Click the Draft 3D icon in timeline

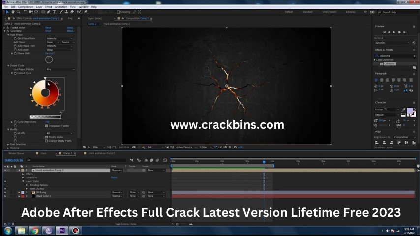point(139,160)
